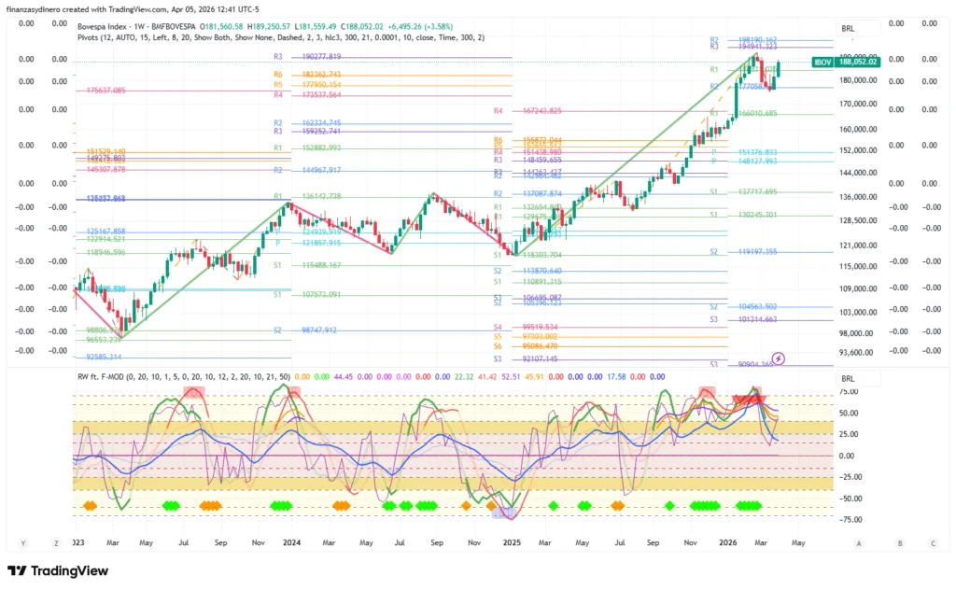Open the BRL currency selector on main chart
This screenshot has height=590, width=956.
tap(848, 29)
